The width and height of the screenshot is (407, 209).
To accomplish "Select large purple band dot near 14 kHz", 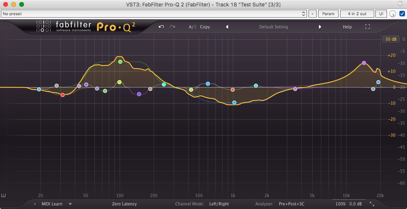I will (364, 63).
